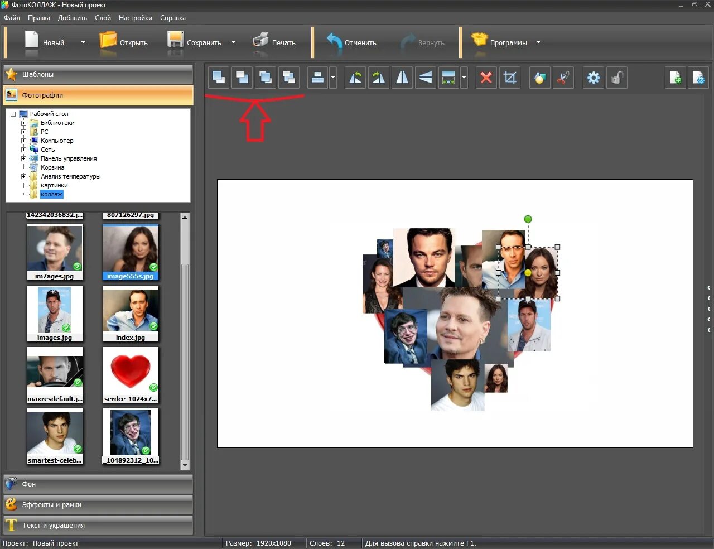714x549 pixels.
Task: Click the flip horizontal mirror icon
Action: coord(402,78)
